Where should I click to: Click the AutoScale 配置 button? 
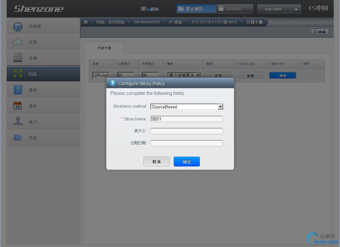250,75
